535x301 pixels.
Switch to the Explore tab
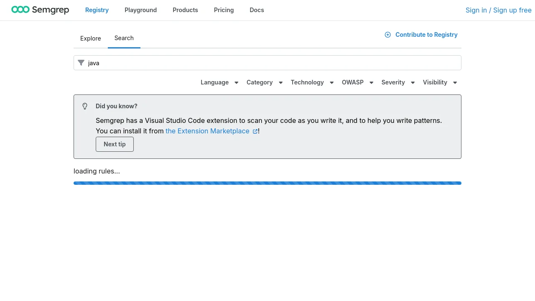[91, 38]
